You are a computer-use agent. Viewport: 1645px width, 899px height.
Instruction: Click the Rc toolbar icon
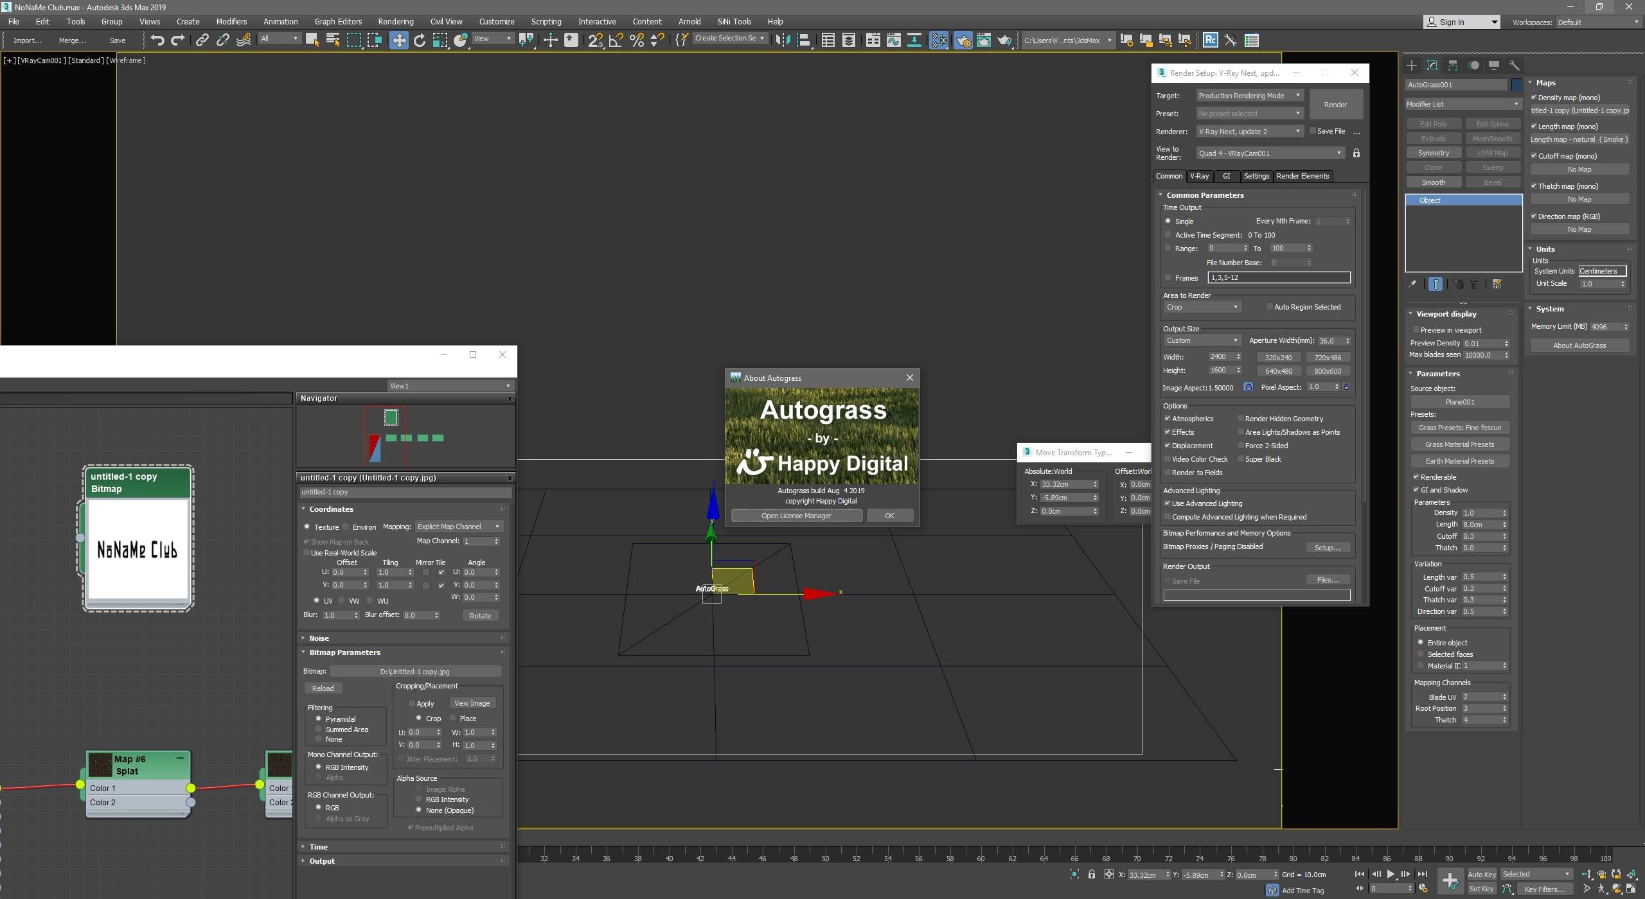click(1210, 40)
